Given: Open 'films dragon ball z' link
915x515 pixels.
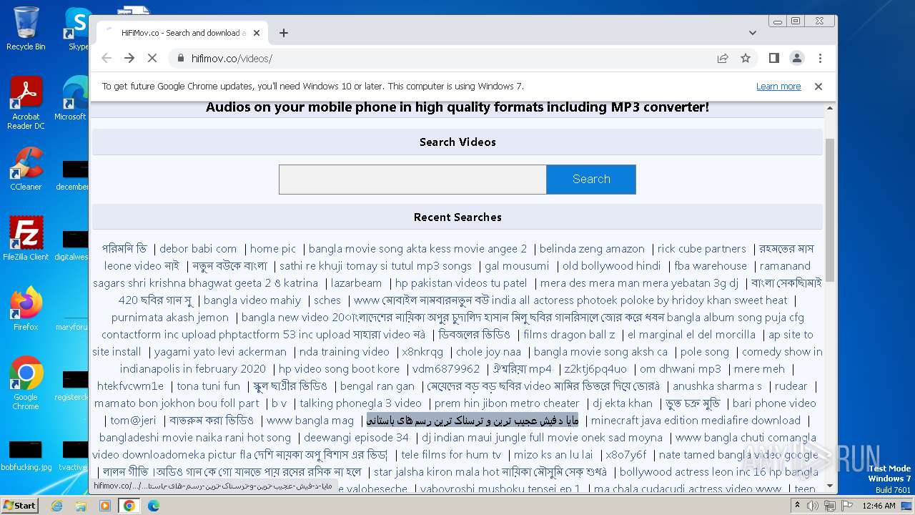Looking at the screenshot, I should [569, 335].
